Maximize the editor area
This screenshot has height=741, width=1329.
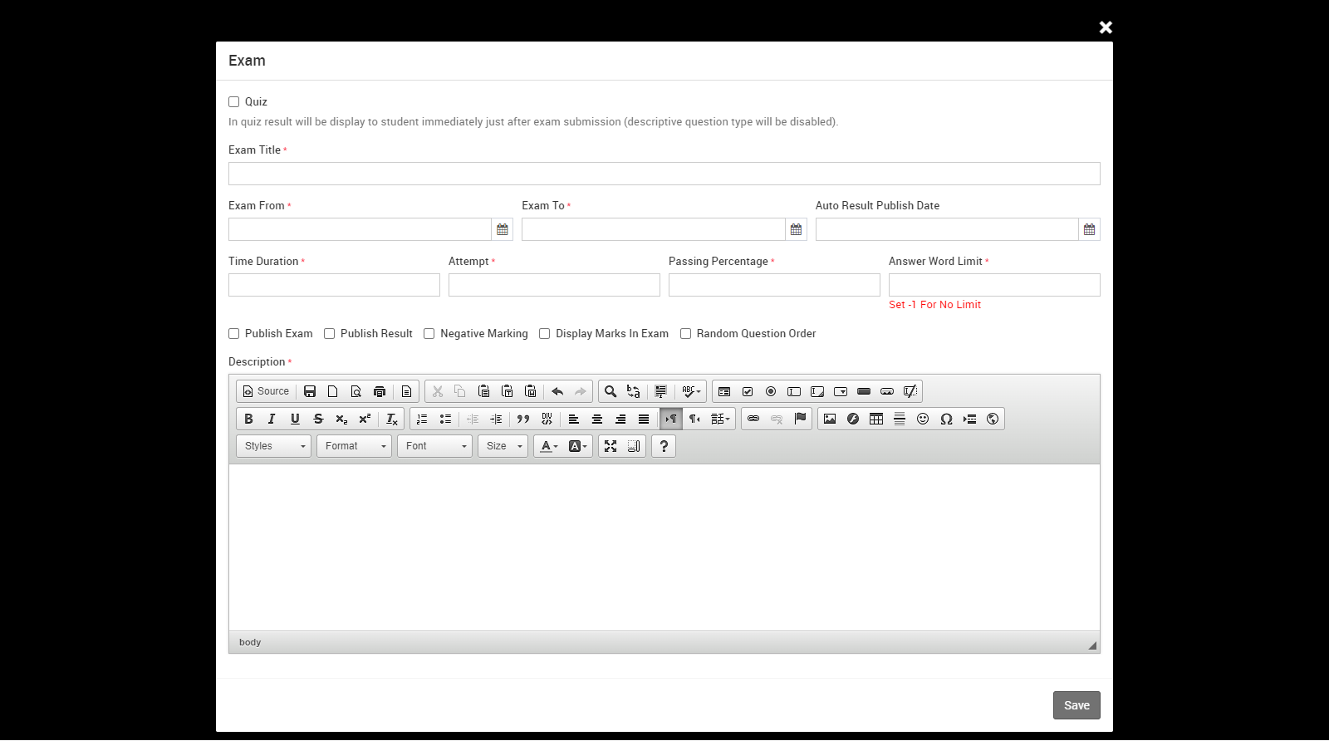(611, 446)
